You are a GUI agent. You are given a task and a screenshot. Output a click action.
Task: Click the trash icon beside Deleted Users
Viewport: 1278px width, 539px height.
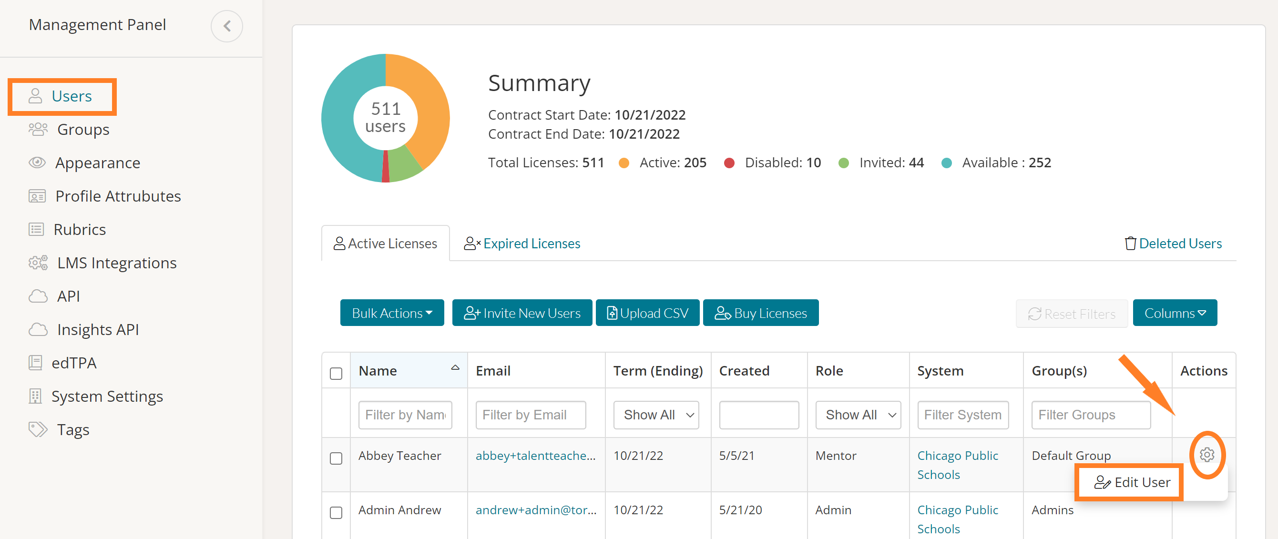pos(1130,244)
